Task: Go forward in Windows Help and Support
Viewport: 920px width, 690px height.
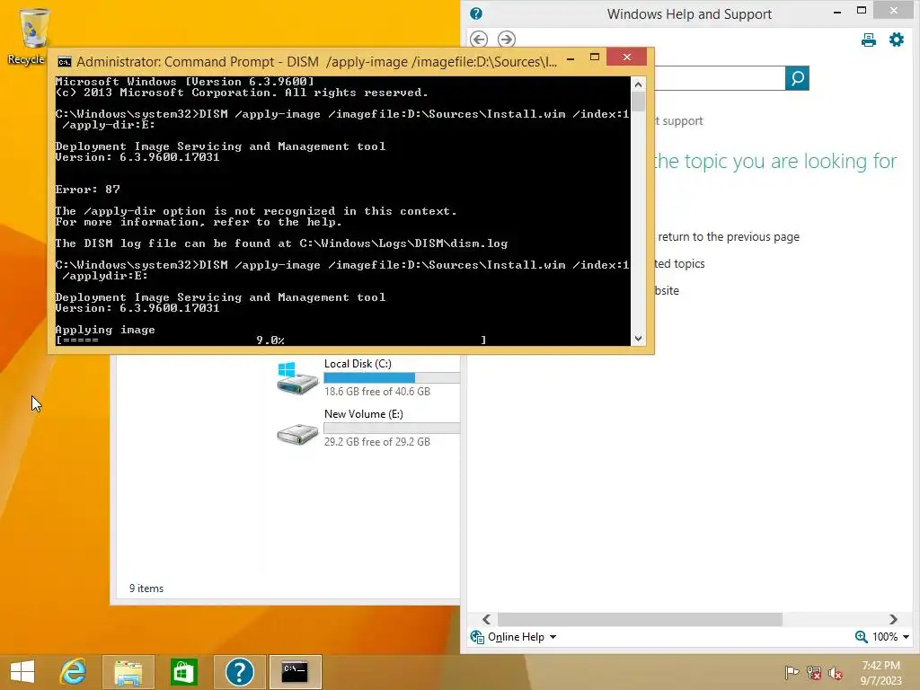Action: pos(507,40)
